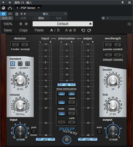
Task: Open the calib off selector
Action: point(72,122)
